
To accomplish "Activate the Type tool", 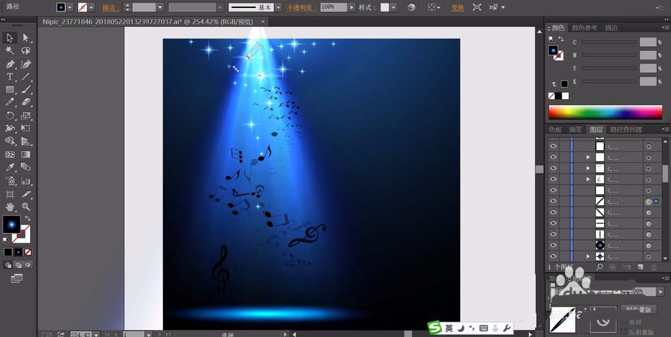I will (x=10, y=77).
